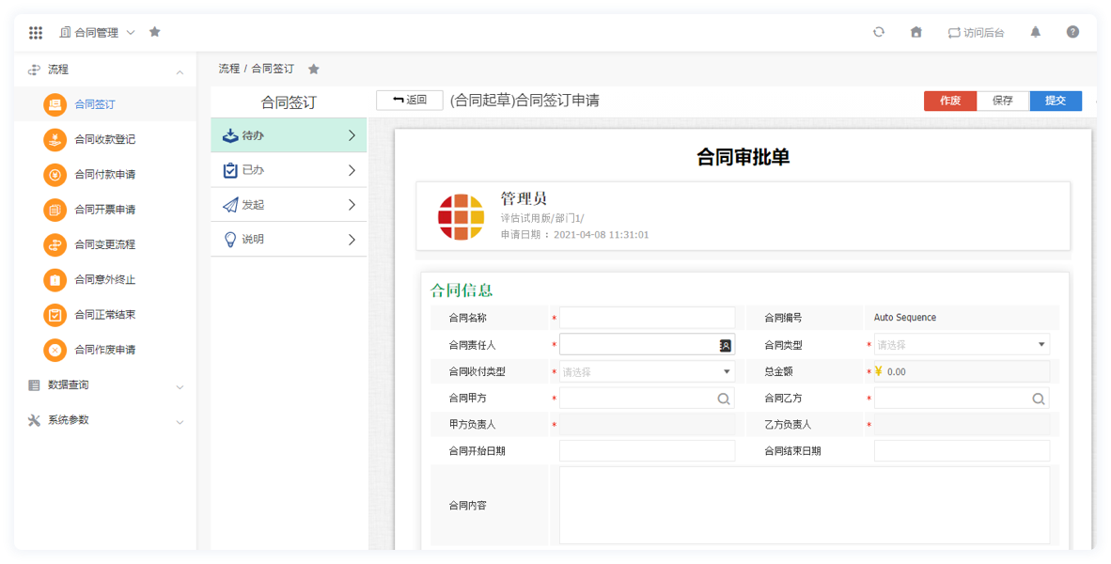
Task: Expand the 合同收付类型 selector
Action: [x=726, y=371]
